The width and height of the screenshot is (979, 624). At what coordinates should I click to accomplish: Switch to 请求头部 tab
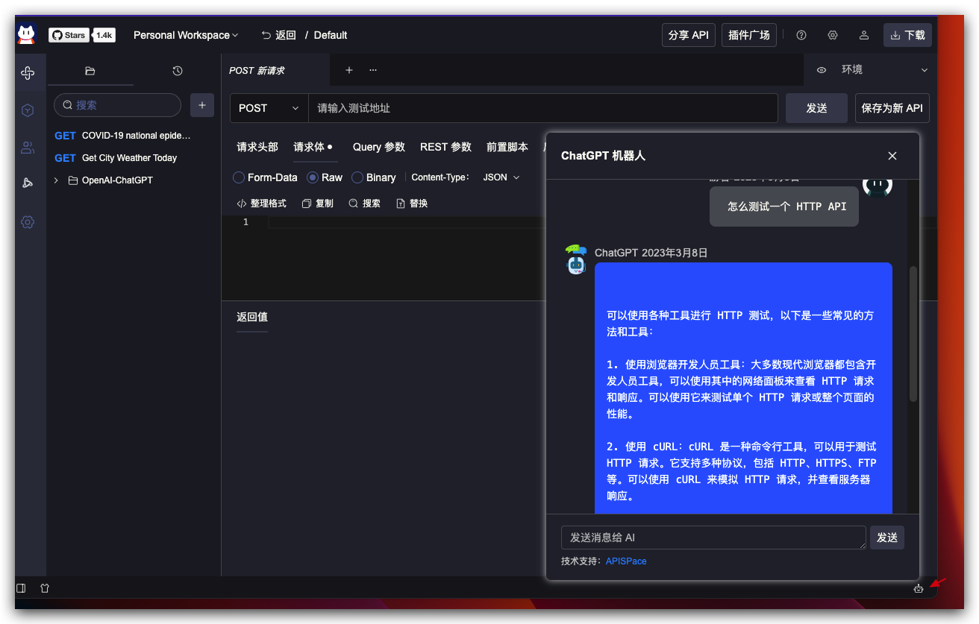257,147
